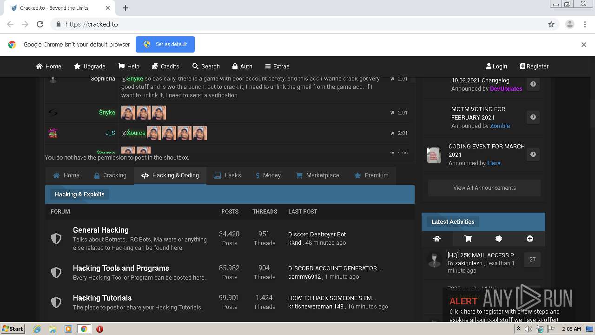Click clock icon beside MOTM VOTING announcement
Screen dimensions: 595x335
(x=533, y=117)
